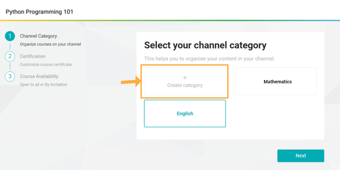
Task: Open the Channel Category step label
Action: [38, 36]
